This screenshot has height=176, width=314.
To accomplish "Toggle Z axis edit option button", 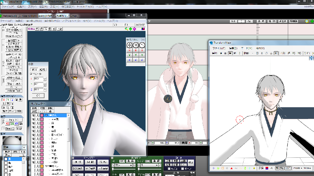I will click(x=12, y=100).
